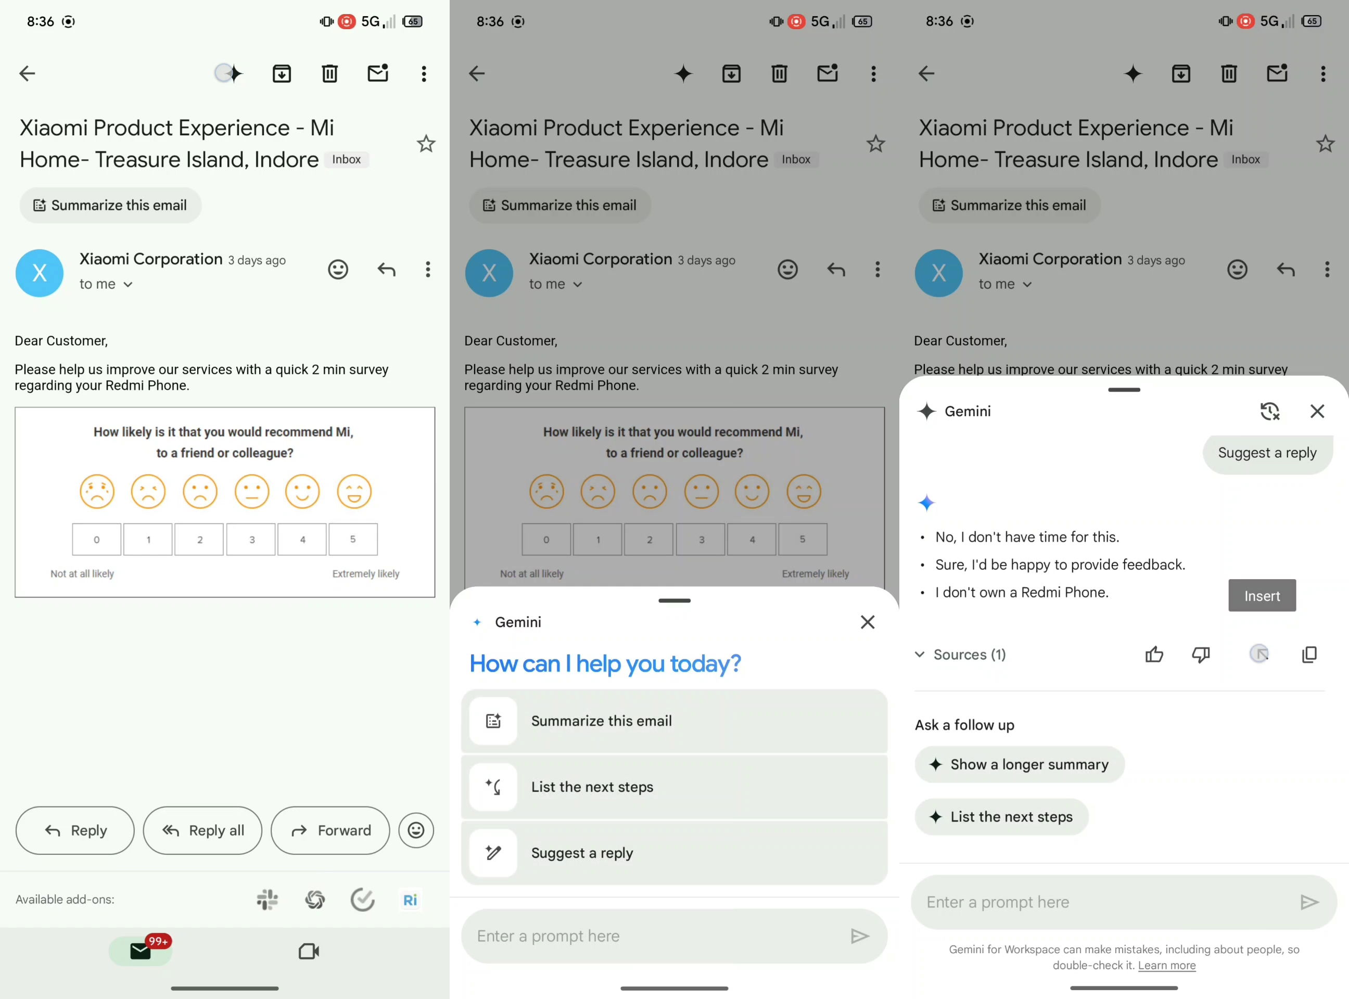This screenshot has height=999, width=1349.
Task: Tap reply arrow beside Xiaomi Corporation, left screen
Action: (x=387, y=269)
